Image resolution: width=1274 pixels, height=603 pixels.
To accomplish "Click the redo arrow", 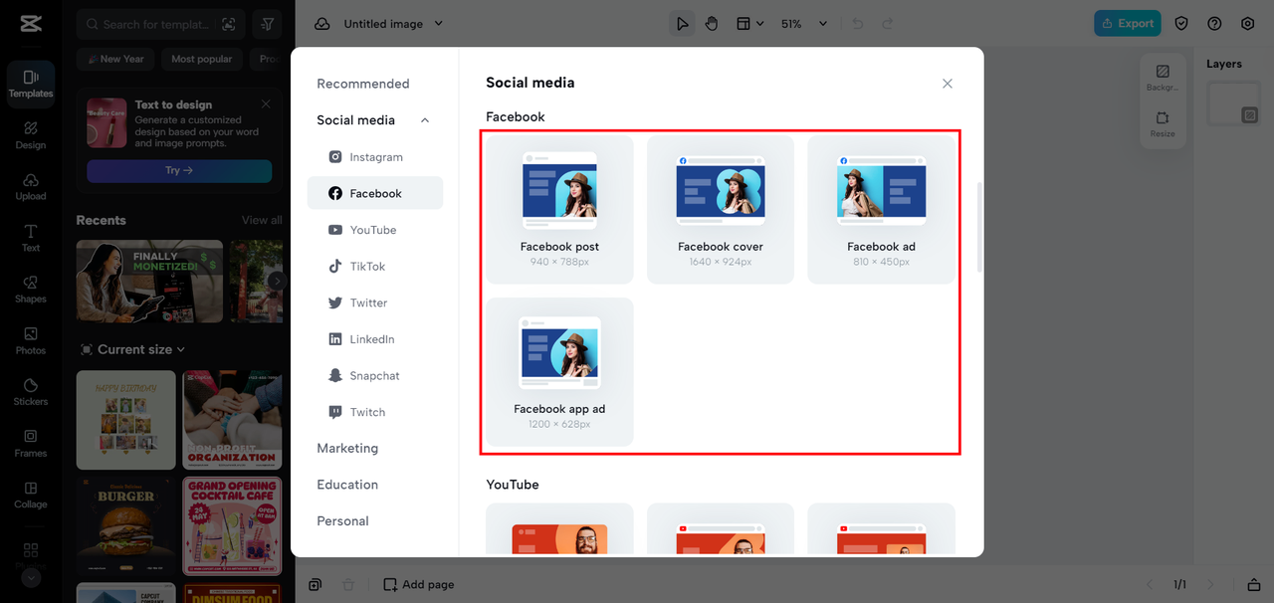I will click(888, 24).
